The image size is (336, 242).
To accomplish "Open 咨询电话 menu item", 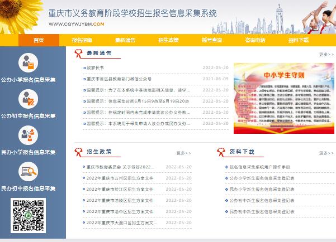I will click(255, 40).
